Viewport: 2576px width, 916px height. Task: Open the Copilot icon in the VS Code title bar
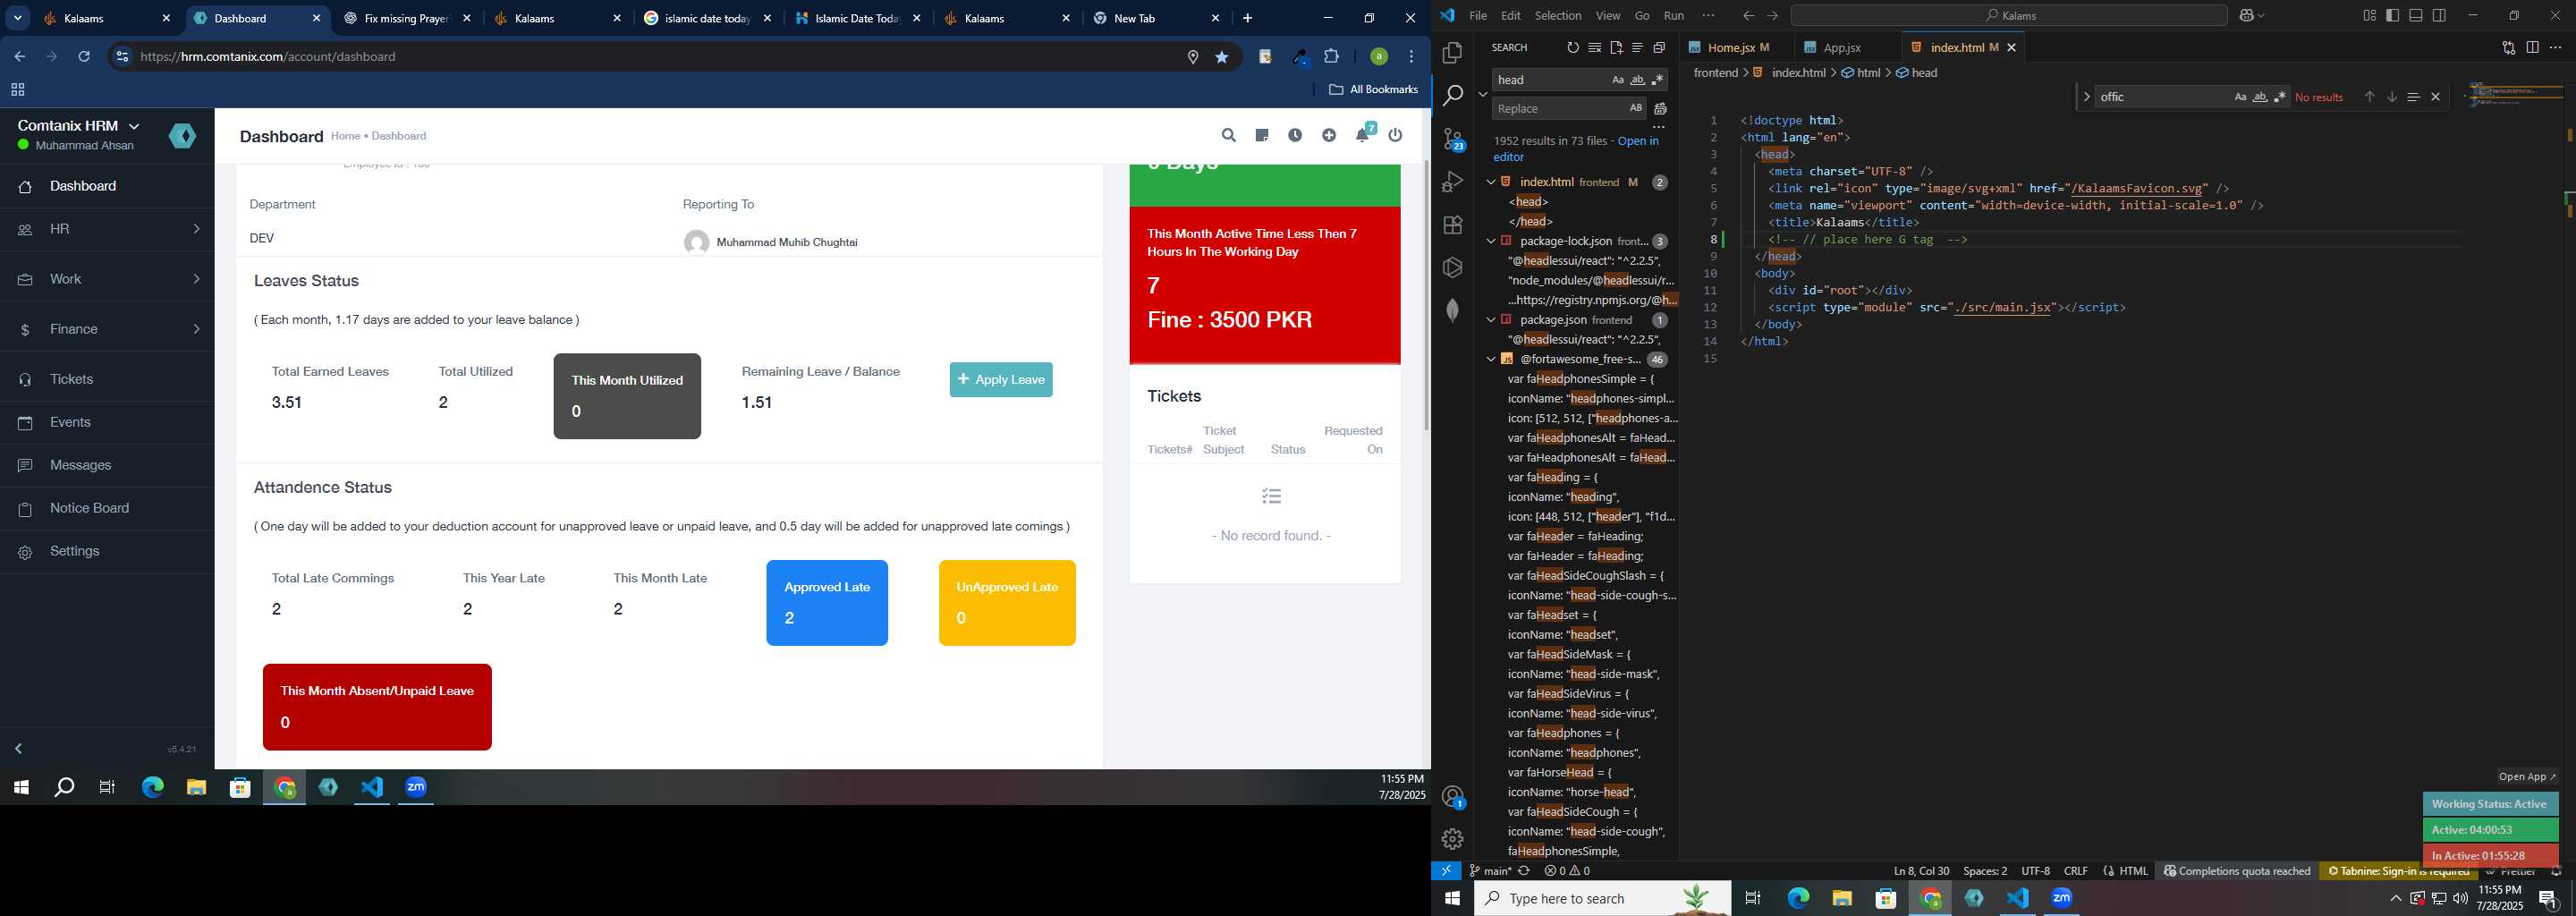tap(2246, 16)
